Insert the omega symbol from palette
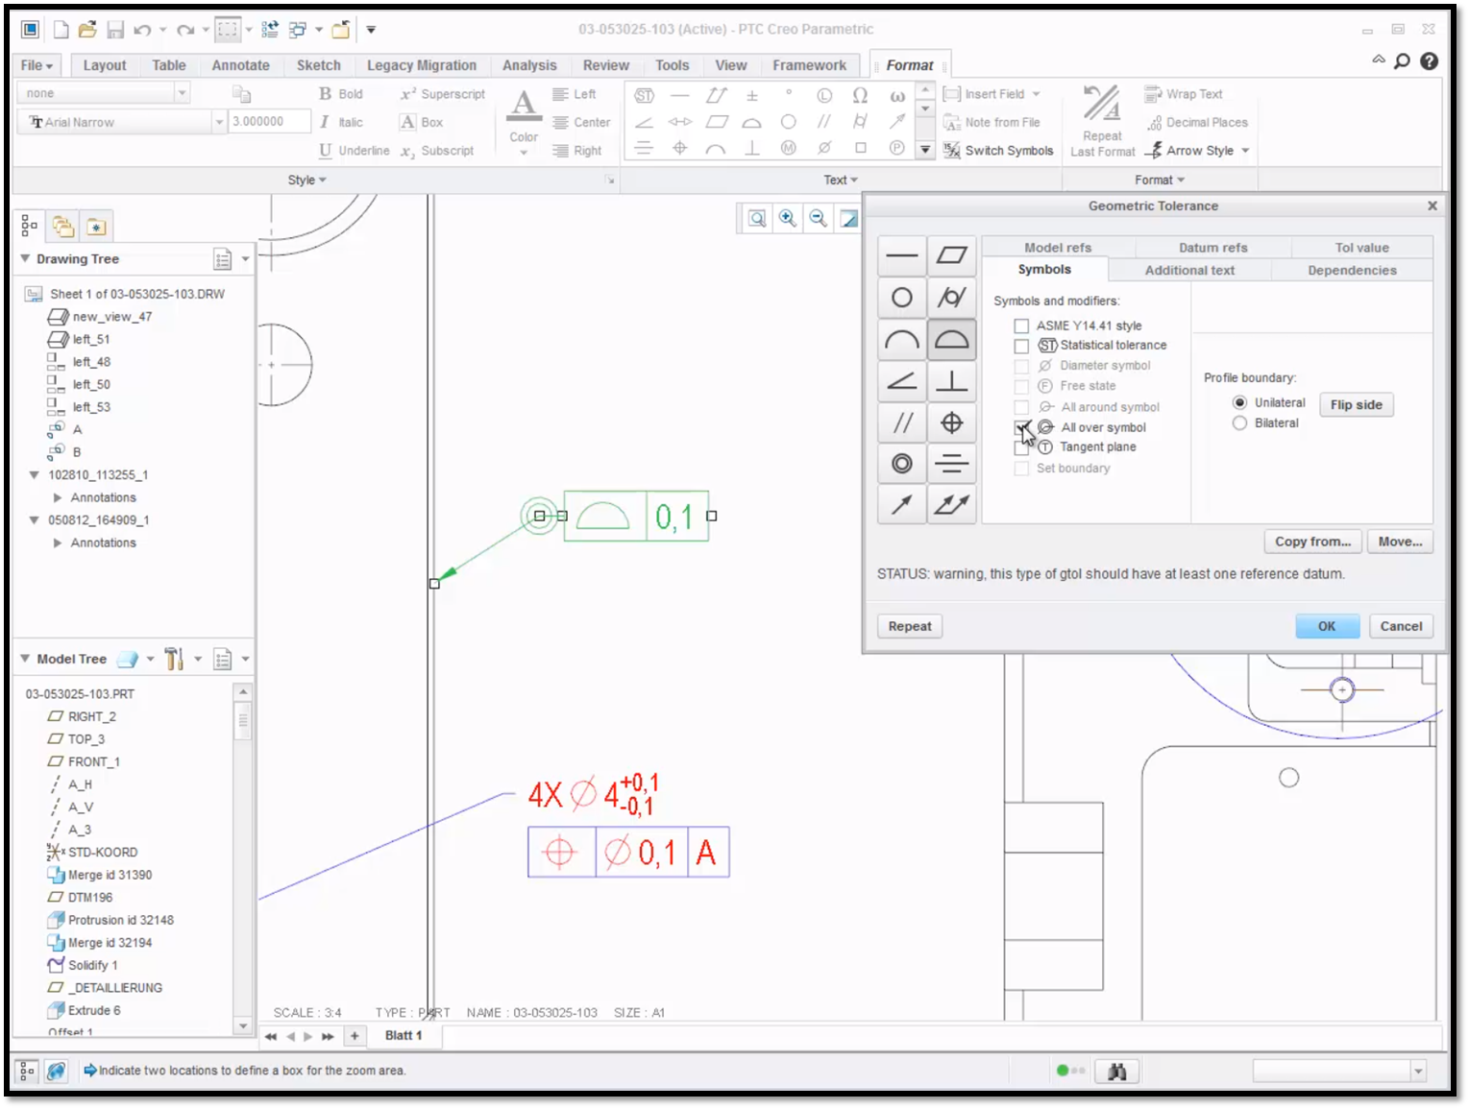Screen dimensions: 1469x1109 [x=860, y=95]
